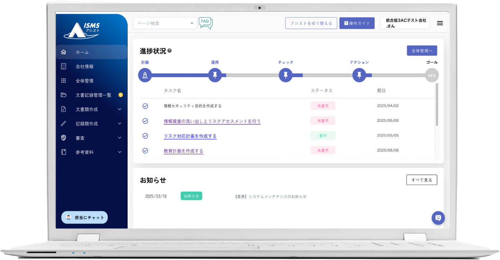Open the 担当にチャット chat button
This screenshot has height=260, width=500.
[85, 217]
